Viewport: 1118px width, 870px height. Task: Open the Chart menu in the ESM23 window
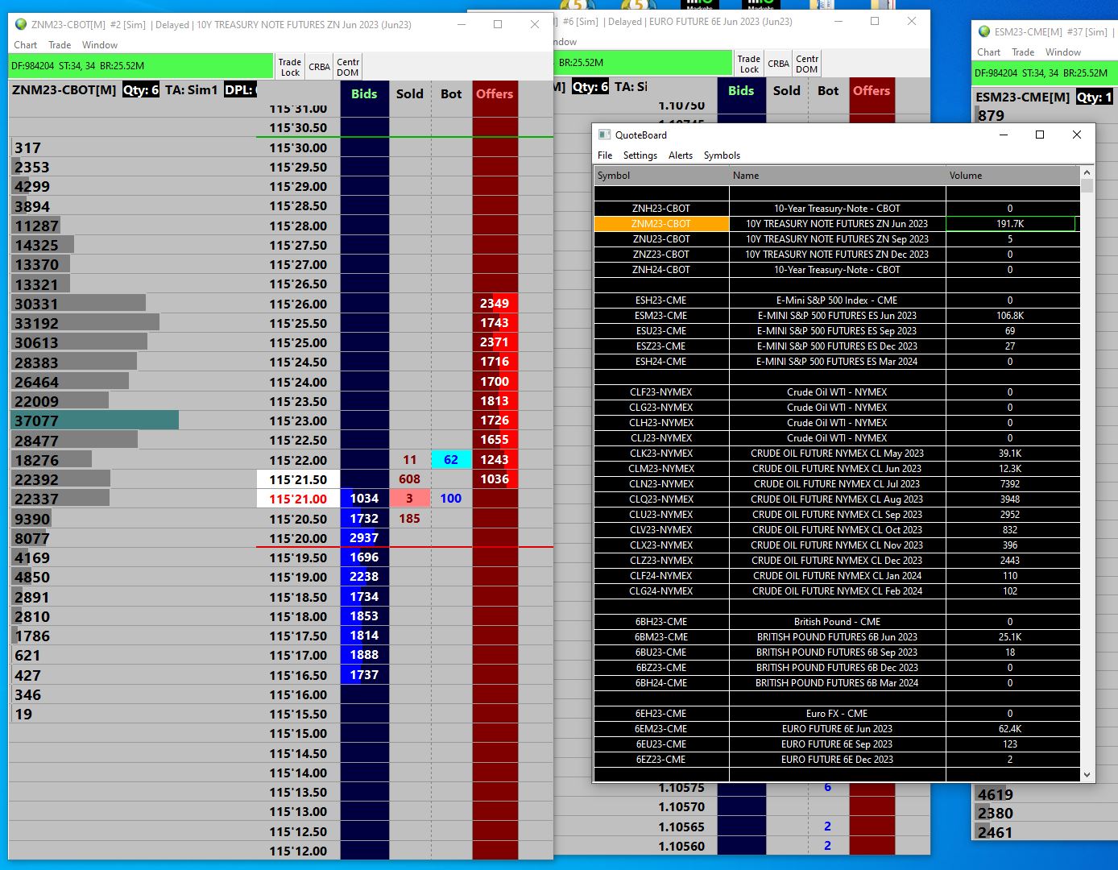click(988, 52)
